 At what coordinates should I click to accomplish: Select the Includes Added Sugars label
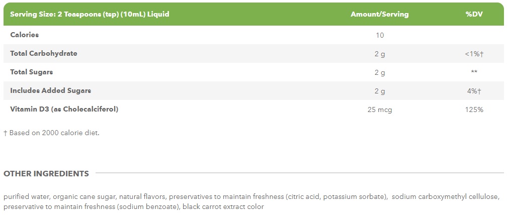click(x=50, y=90)
